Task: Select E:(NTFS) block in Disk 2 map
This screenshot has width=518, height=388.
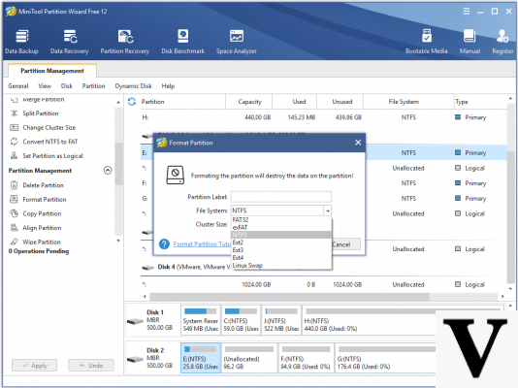Action: (x=201, y=358)
